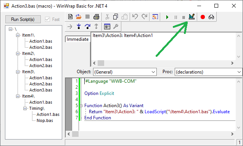Select Action3.bas under Item3
Viewport: 243px width, 146px height.
[41, 90]
